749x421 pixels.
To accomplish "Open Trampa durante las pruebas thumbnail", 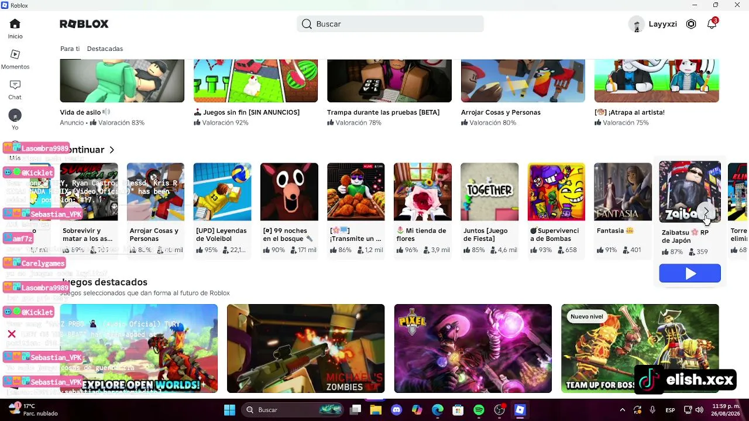I will [x=389, y=81].
